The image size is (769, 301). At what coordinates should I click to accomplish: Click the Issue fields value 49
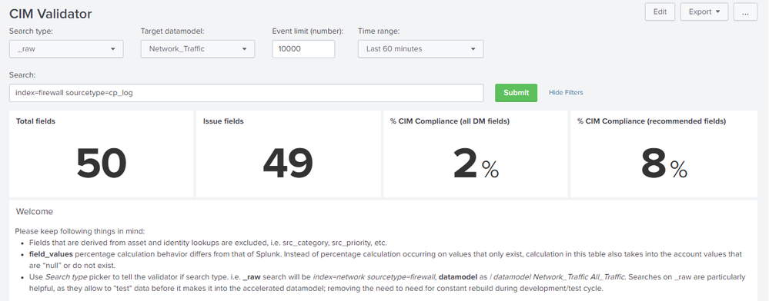[x=288, y=164]
